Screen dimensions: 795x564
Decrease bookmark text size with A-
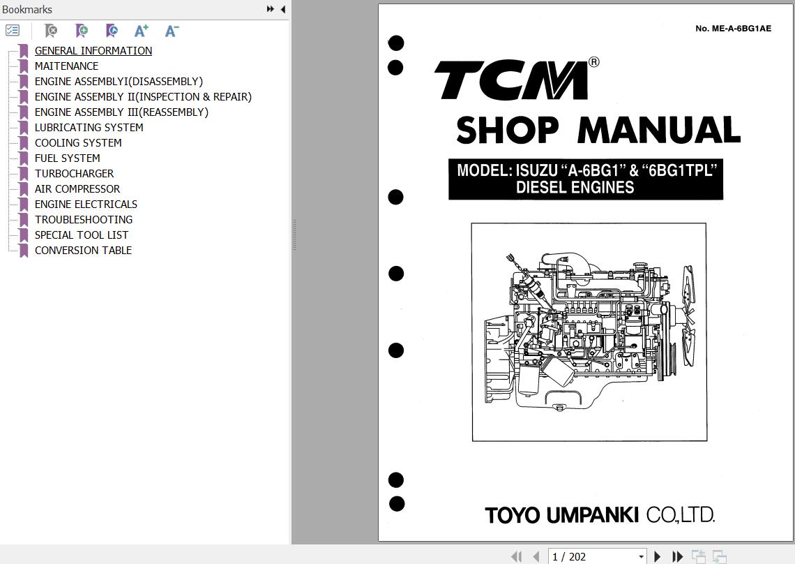point(172,31)
